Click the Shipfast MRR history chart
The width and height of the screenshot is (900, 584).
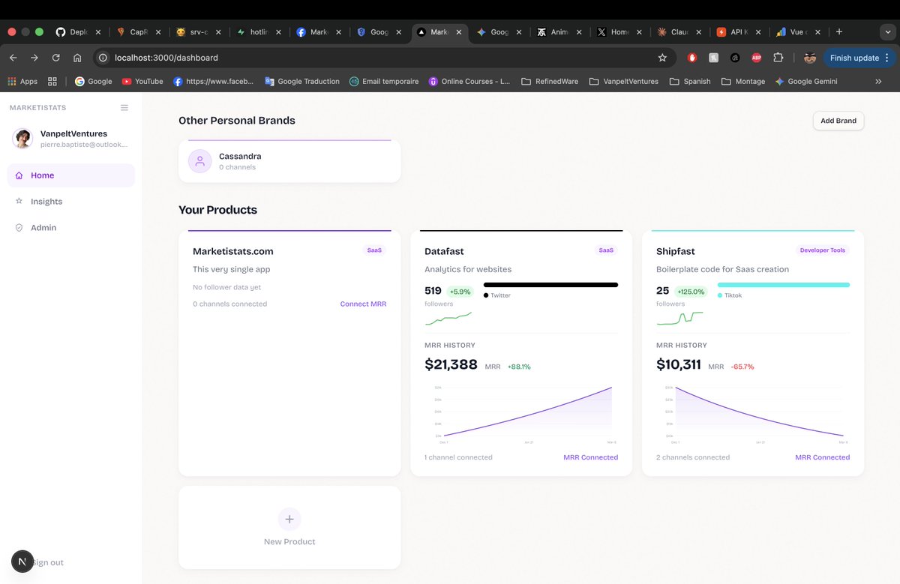point(753,413)
